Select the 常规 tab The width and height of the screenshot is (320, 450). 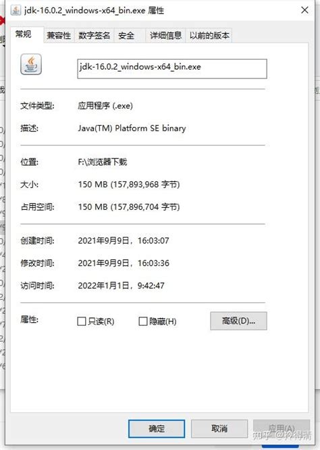pos(24,35)
